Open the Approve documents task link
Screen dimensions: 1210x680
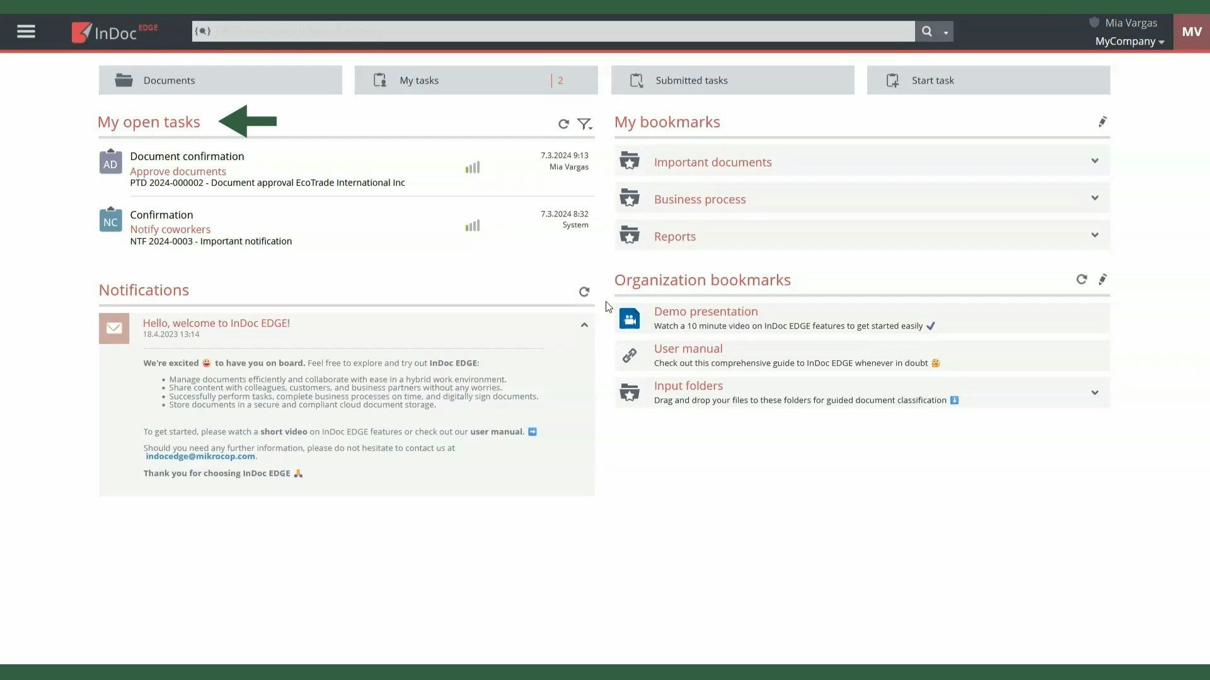[x=178, y=171]
